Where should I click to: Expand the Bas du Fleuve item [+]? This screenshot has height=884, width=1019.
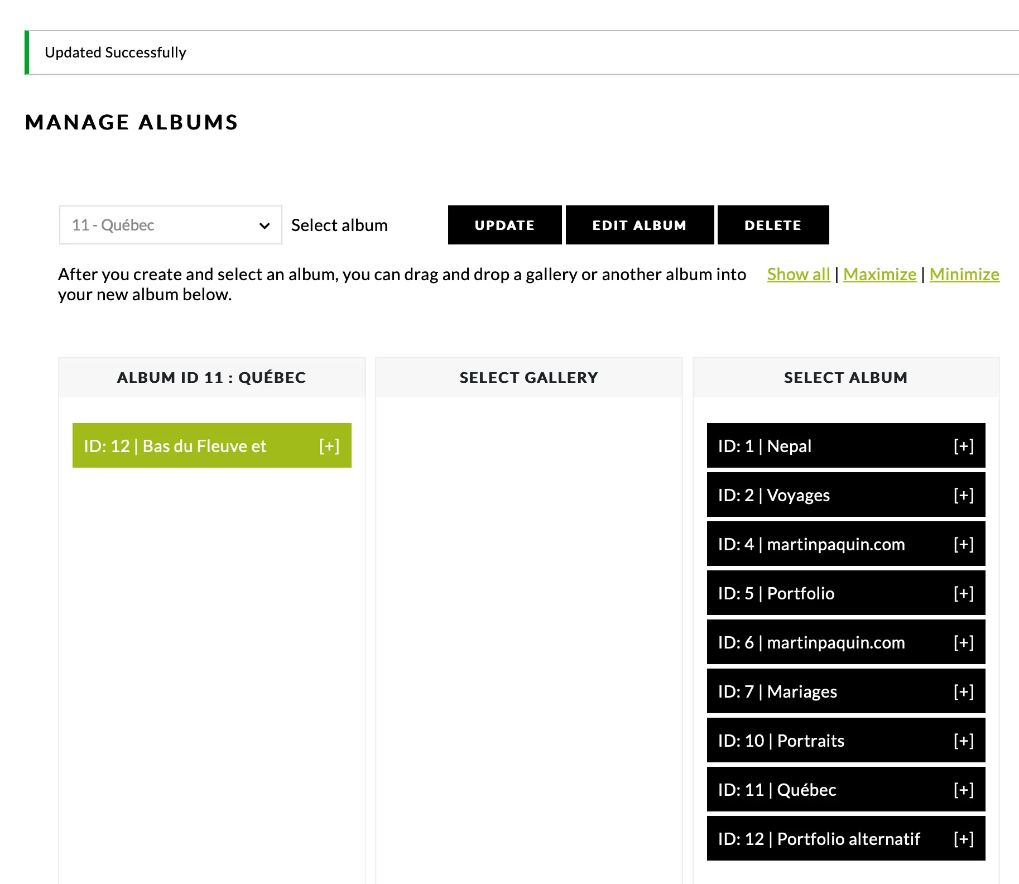click(x=329, y=446)
